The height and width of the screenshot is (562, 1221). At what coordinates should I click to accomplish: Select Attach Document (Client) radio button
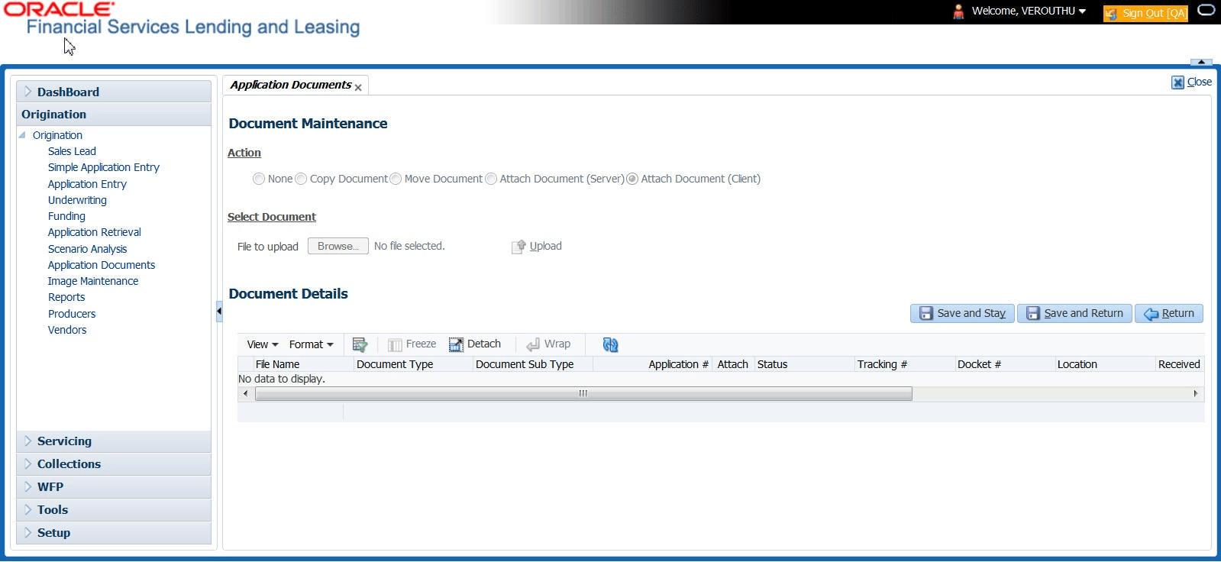(632, 179)
